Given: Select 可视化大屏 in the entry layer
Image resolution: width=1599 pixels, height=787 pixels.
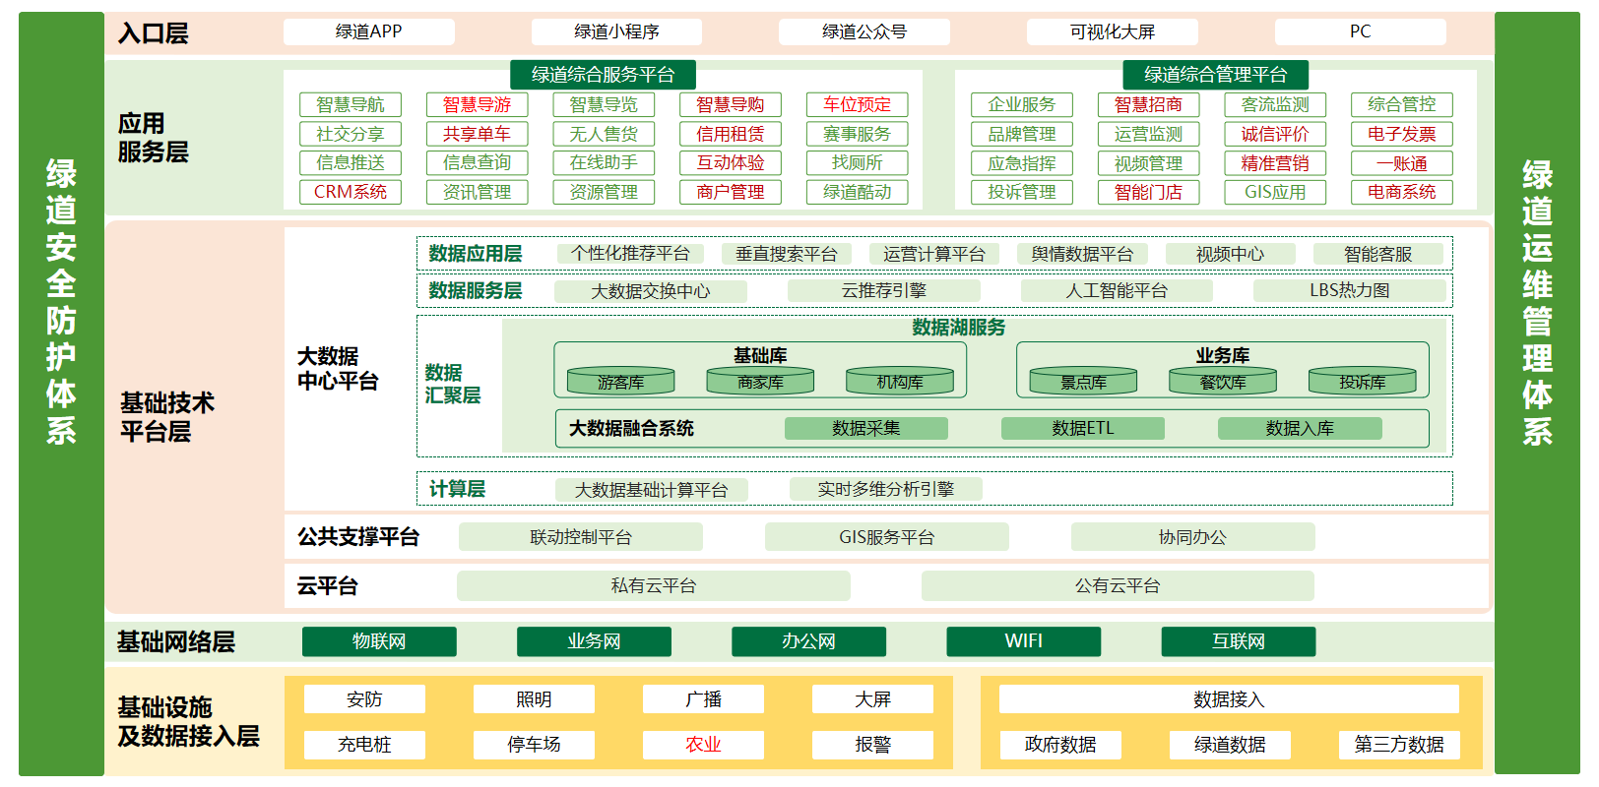Looking at the screenshot, I should [1113, 31].
